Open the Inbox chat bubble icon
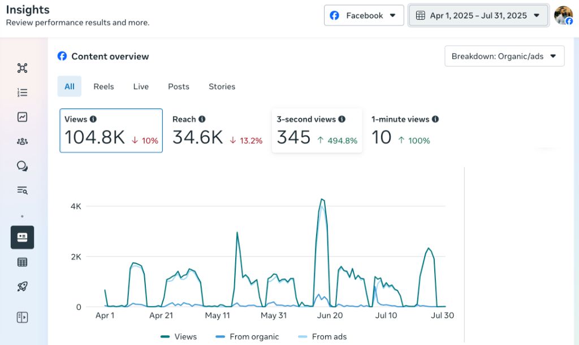This screenshot has width=579, height=345. [x=21, y=165]
